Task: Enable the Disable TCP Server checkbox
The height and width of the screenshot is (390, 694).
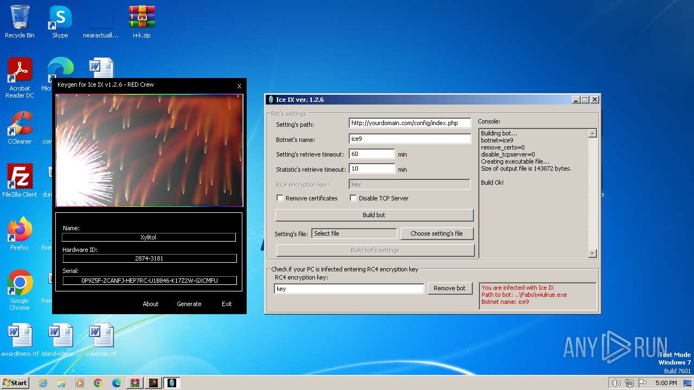Action: point(354,198)
